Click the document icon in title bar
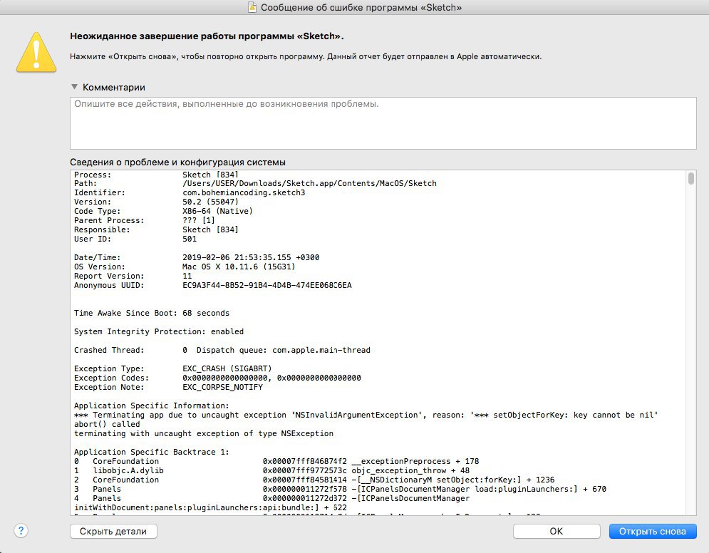This screenshot has width=709, height=553. [252, 7]
